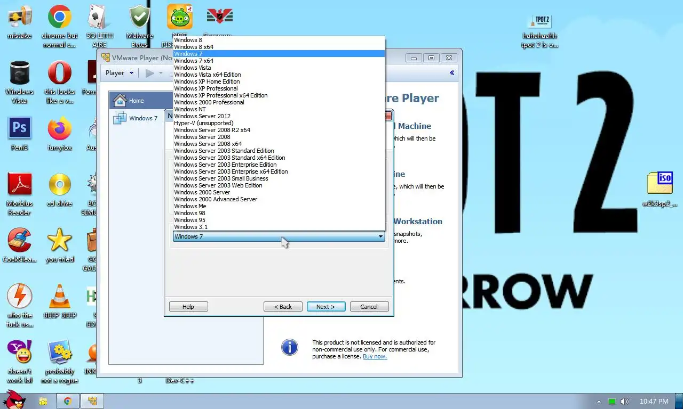Open the green pig desktop icon
Image resolution: width=683 pixels, height=409 pixels.
click(x=180, y=17)
